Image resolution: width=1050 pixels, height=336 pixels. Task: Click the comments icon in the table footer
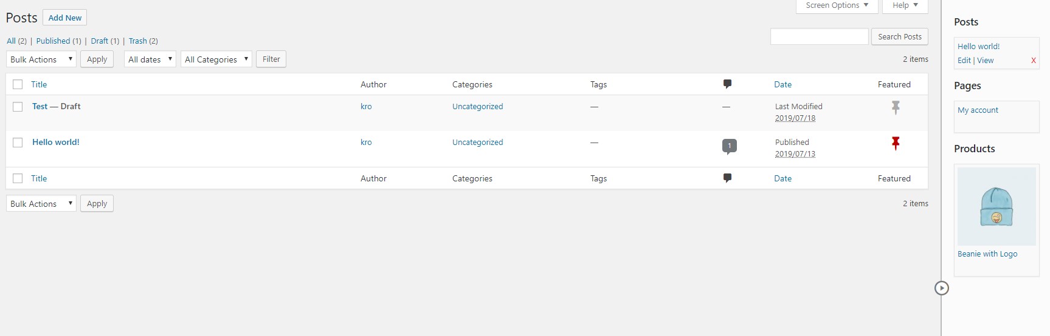point(727,178)
